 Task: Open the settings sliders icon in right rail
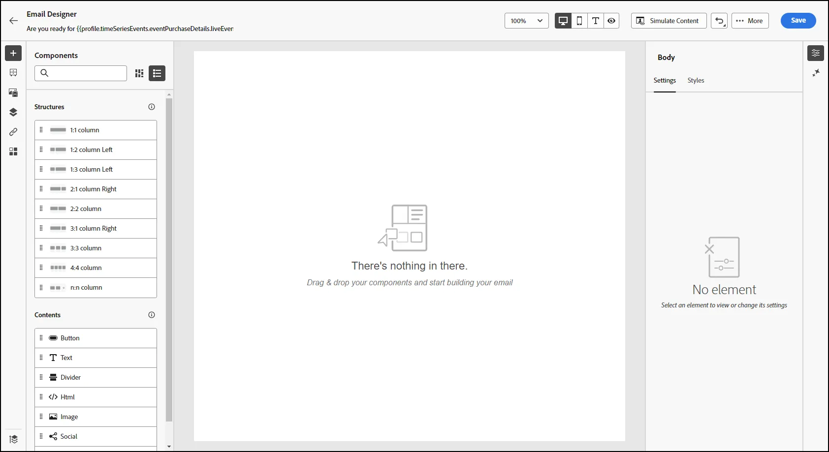coord(816,53)
